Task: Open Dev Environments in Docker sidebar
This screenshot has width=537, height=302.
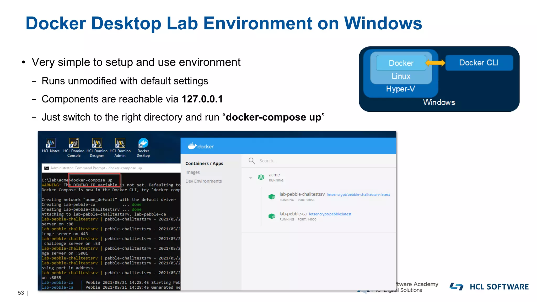Action: [203, 181]
